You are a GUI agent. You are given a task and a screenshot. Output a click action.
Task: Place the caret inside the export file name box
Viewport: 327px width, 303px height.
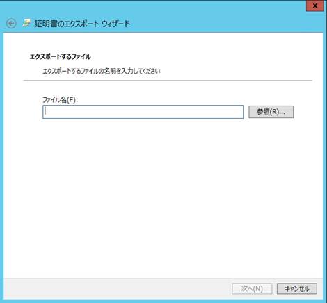(x=143, y=112)
